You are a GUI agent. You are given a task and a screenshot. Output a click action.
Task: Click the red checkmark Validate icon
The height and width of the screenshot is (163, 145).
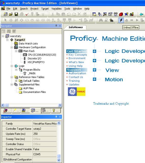27,14
